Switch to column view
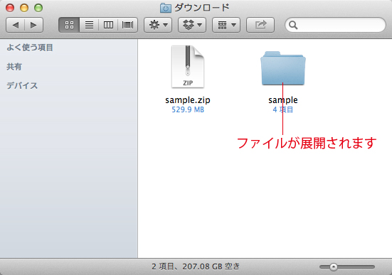The image size is (392, 275). pos(108,25)
